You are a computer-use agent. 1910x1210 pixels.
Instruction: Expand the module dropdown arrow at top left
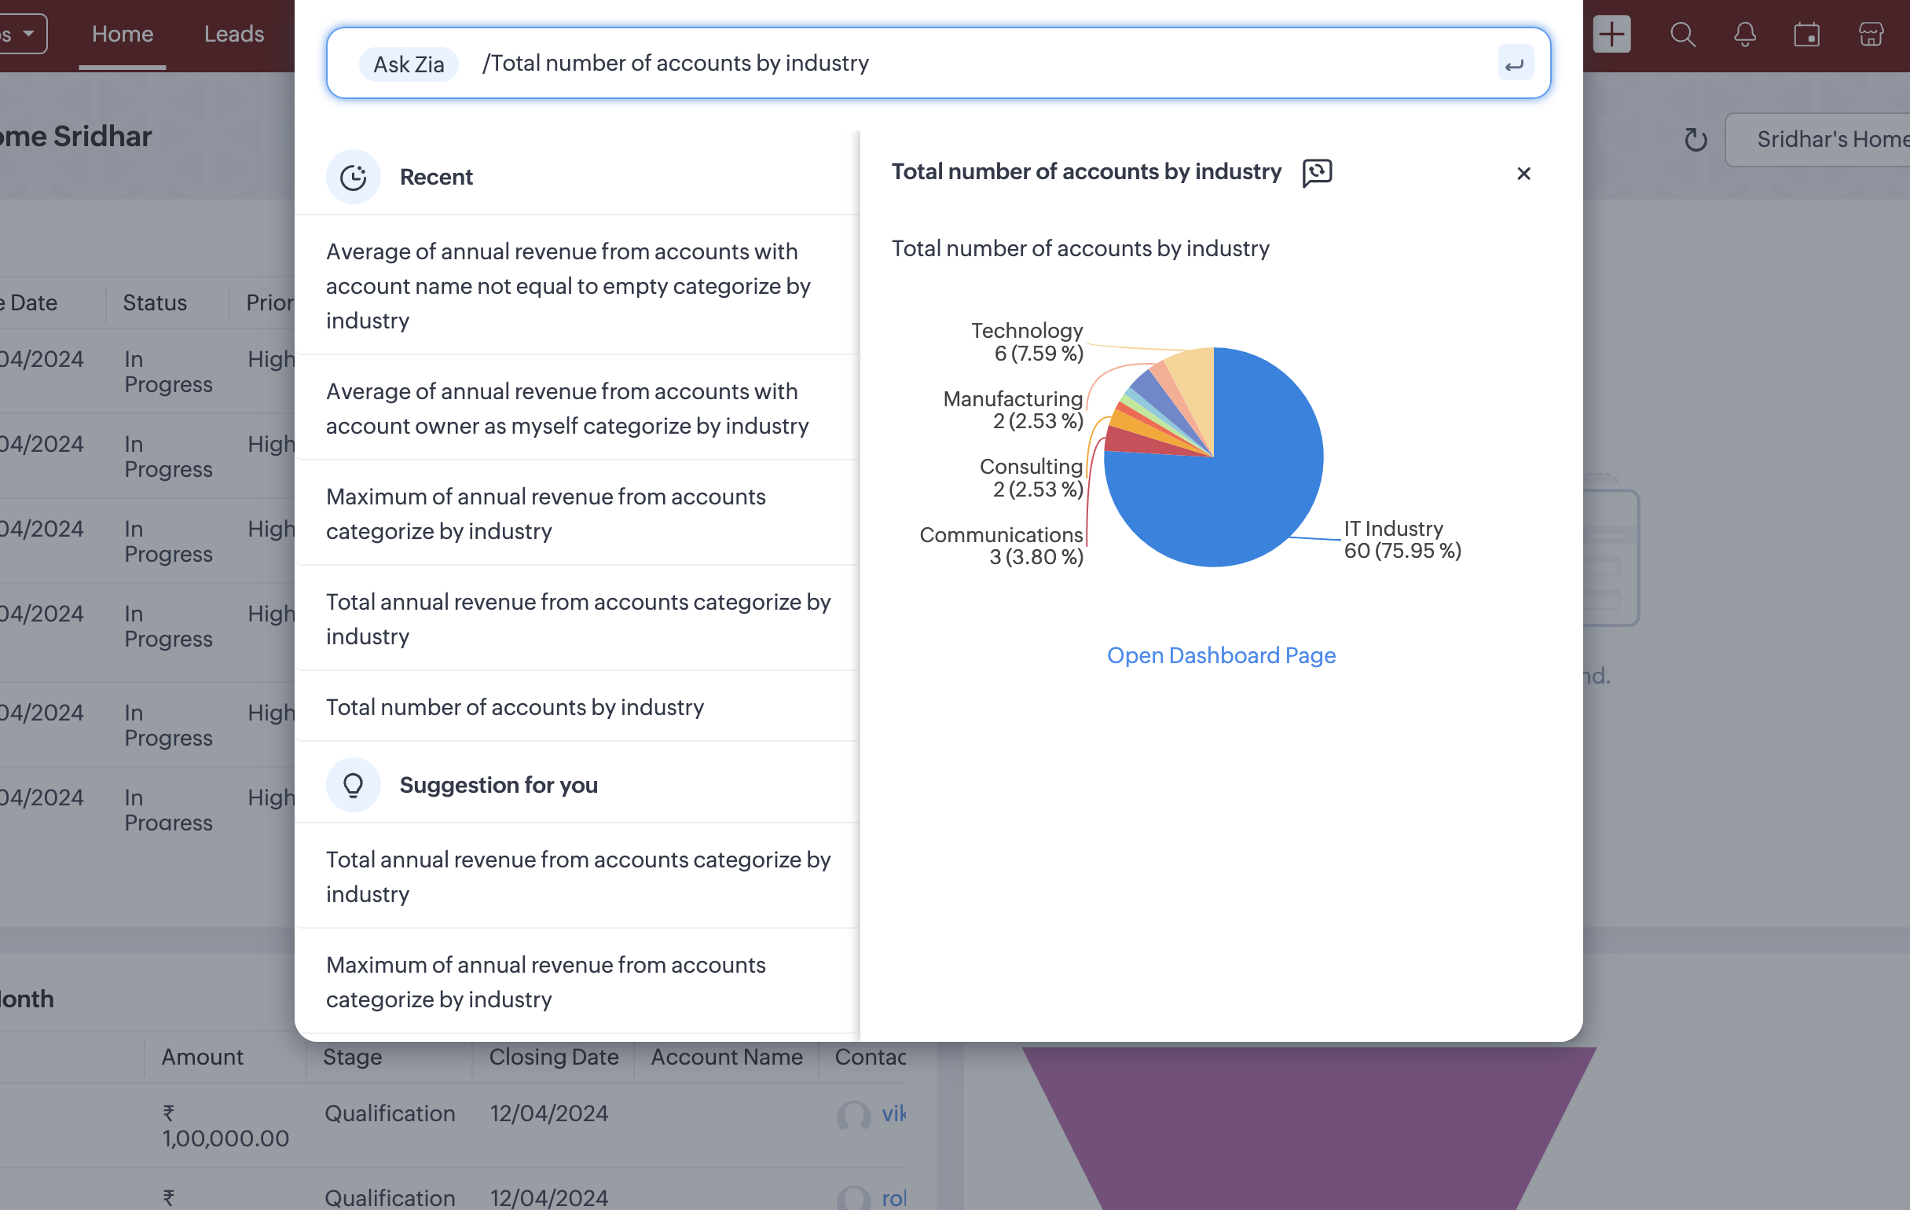tap(28, 34)
